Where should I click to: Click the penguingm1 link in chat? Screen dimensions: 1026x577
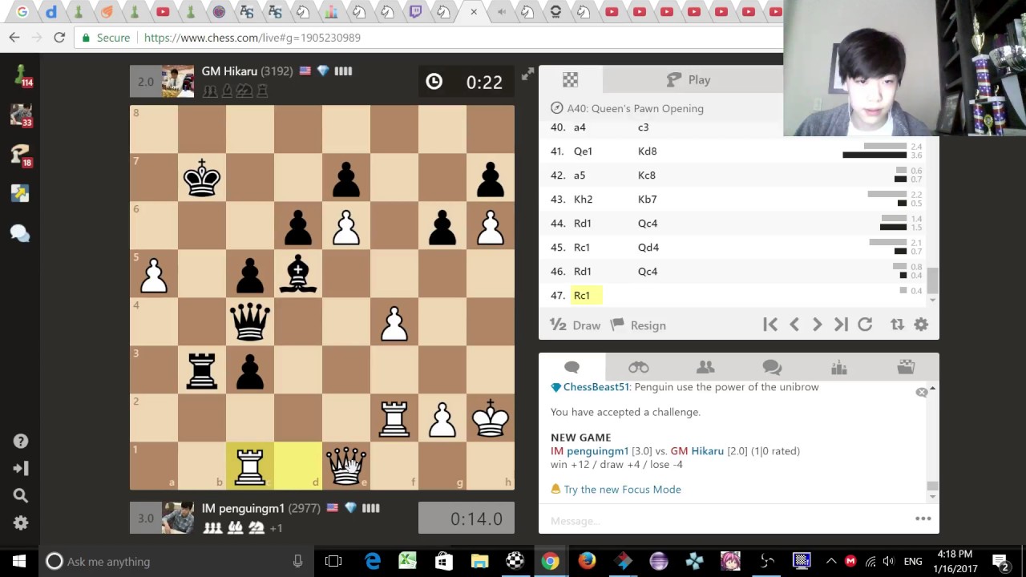click(598, 451)
